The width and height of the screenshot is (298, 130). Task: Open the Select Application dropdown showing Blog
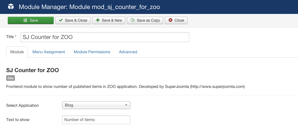(x=96, y=105)
